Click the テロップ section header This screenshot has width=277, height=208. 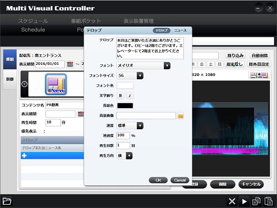coord(52,140)
